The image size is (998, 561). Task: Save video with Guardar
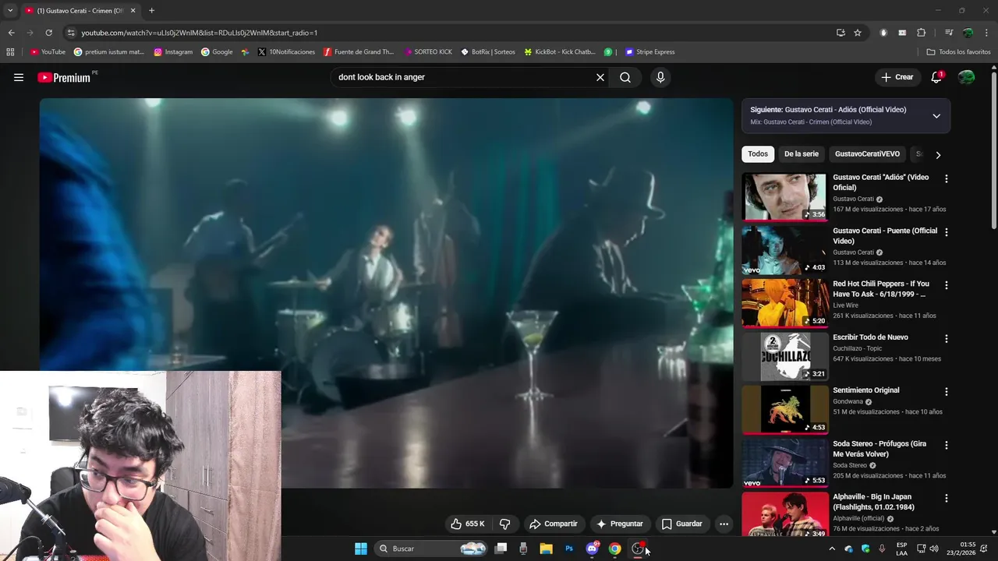pyautogui.click(x=682, y=524)
